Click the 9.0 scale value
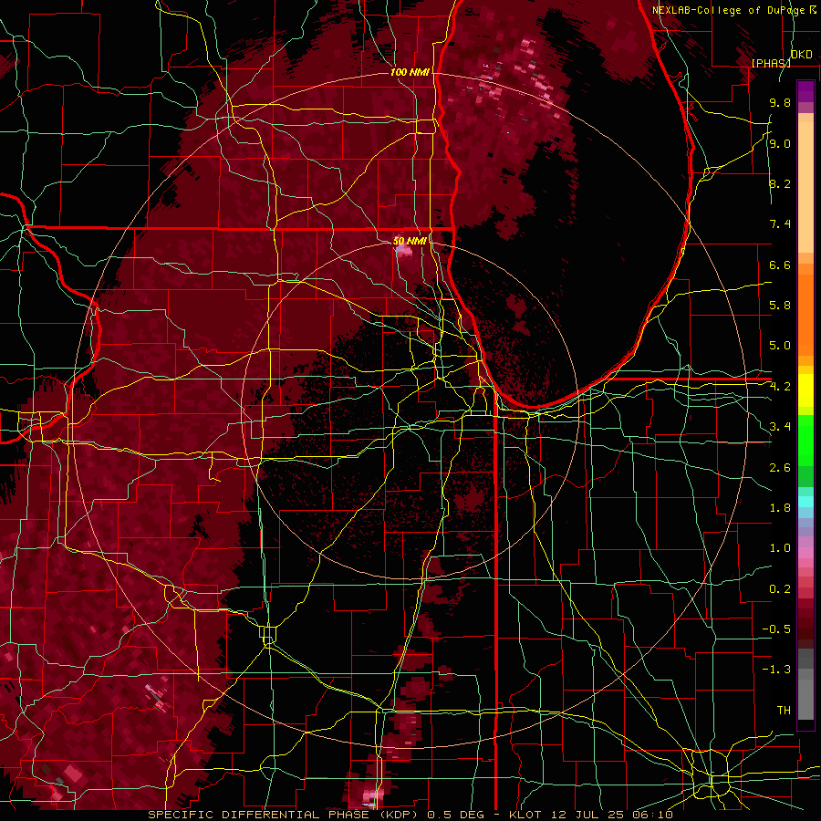 click(x=780, y=143)
